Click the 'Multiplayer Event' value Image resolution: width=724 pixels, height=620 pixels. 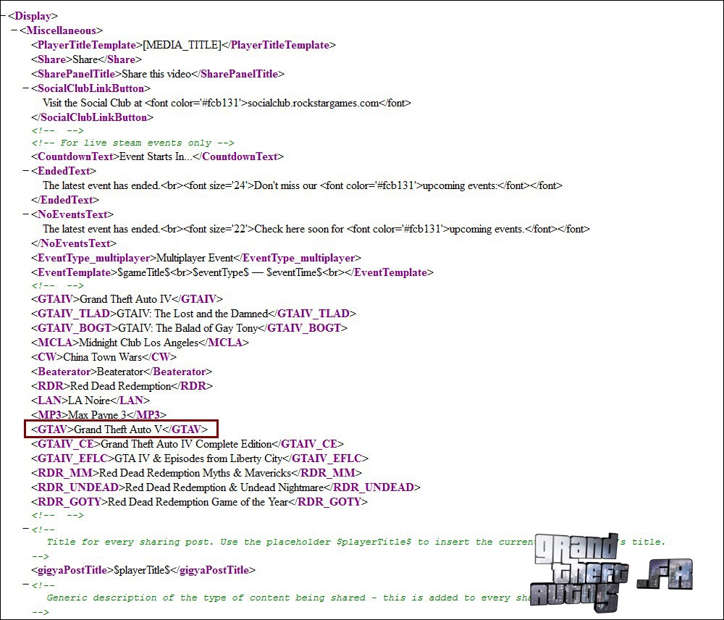click(195, 259)
